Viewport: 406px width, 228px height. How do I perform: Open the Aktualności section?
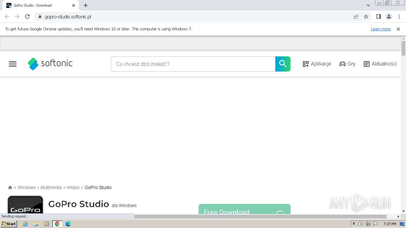[x=380, y=64]
